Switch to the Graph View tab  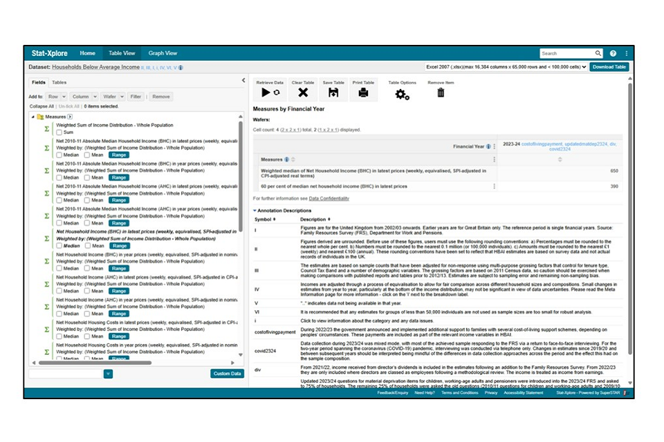[x=163, y=53]
